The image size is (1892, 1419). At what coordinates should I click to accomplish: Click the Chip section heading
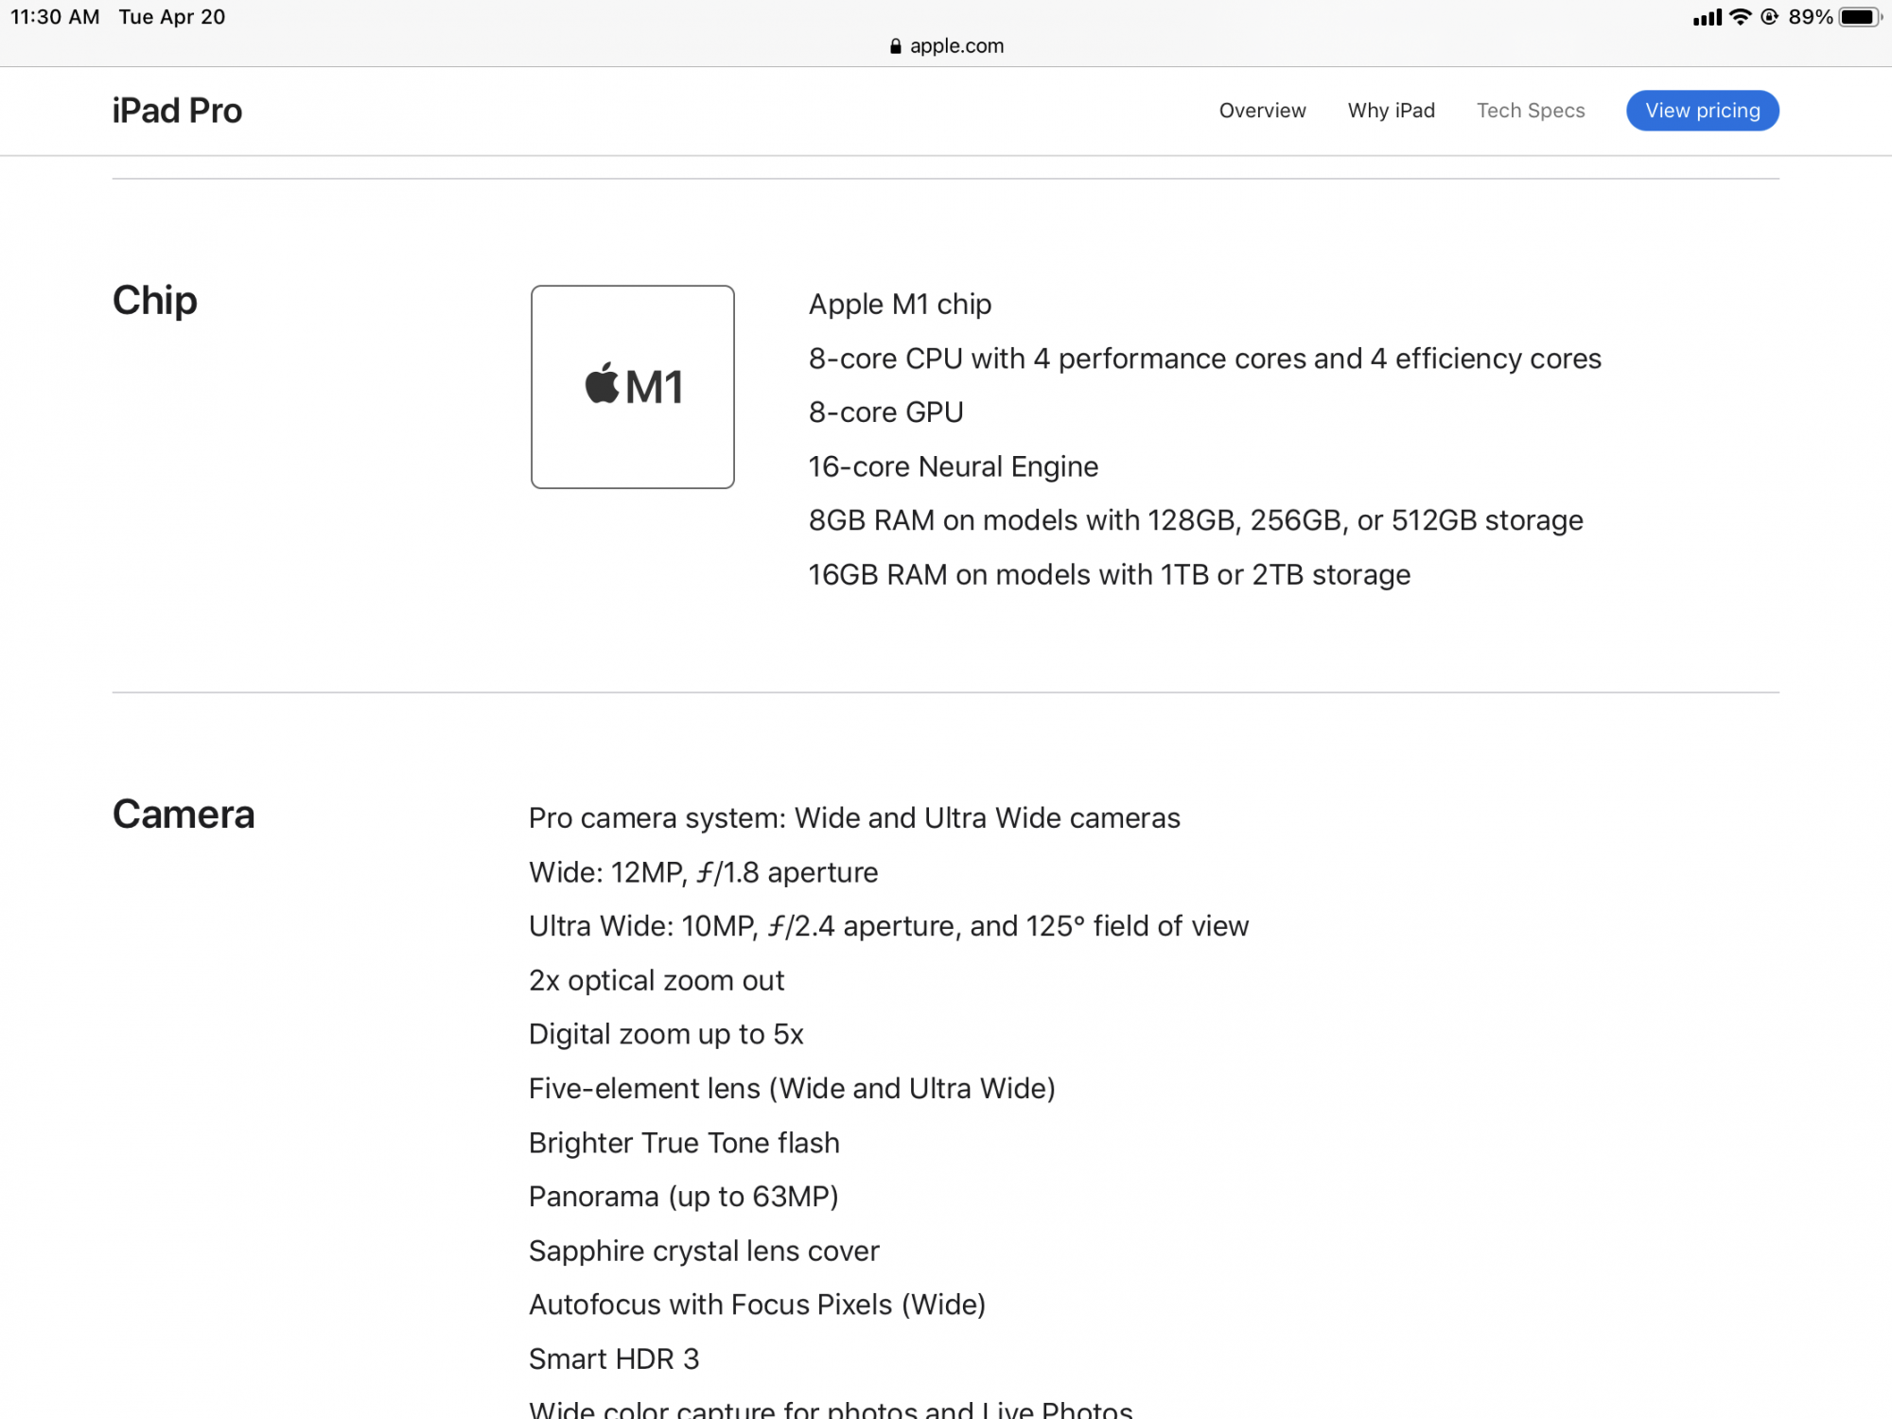click(155, 301)
